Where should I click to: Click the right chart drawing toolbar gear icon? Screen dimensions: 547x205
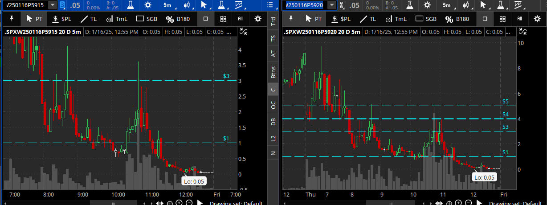click(536, 19)
